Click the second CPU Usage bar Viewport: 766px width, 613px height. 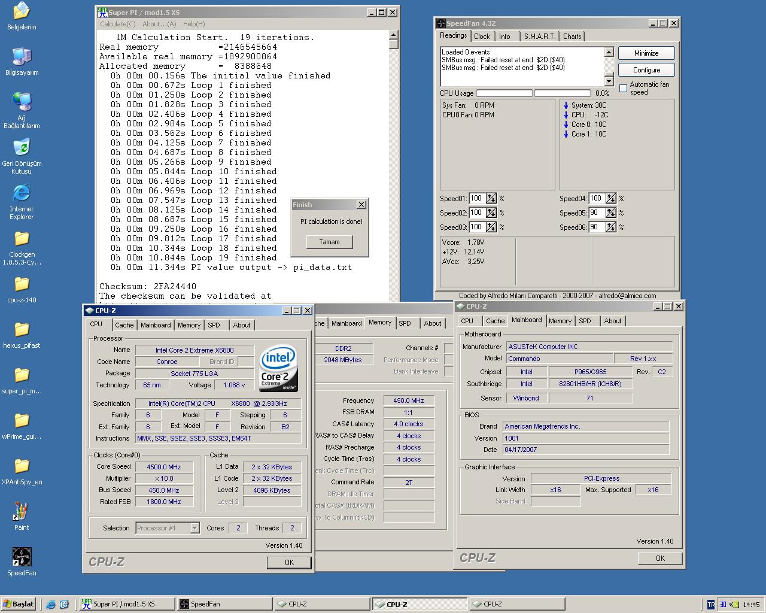click(561, 93)
